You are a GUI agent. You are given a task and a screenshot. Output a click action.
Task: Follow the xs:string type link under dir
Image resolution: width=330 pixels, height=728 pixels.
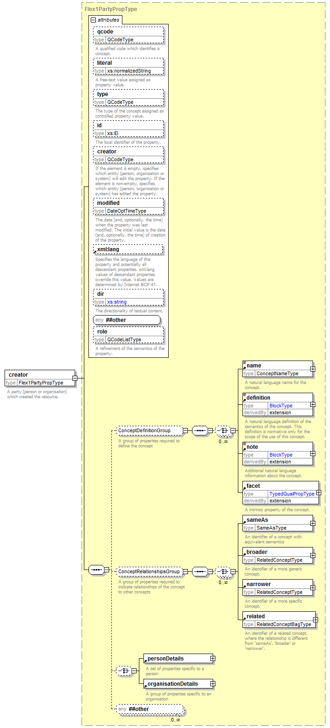116,302
